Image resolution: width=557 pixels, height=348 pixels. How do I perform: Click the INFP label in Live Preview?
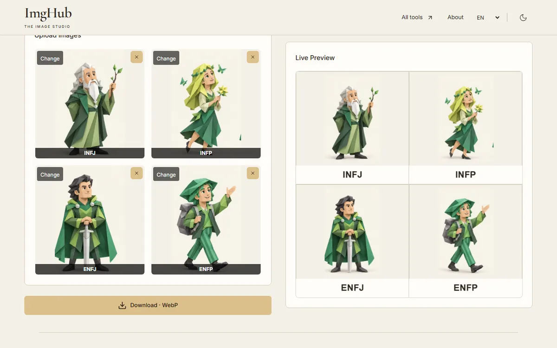coord(466,175)
